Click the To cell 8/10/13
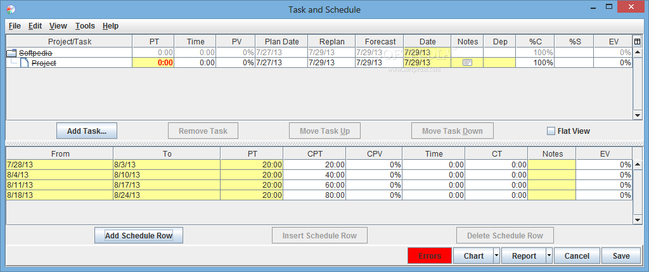This screenshot has width=649, height=272. (167, 175)
